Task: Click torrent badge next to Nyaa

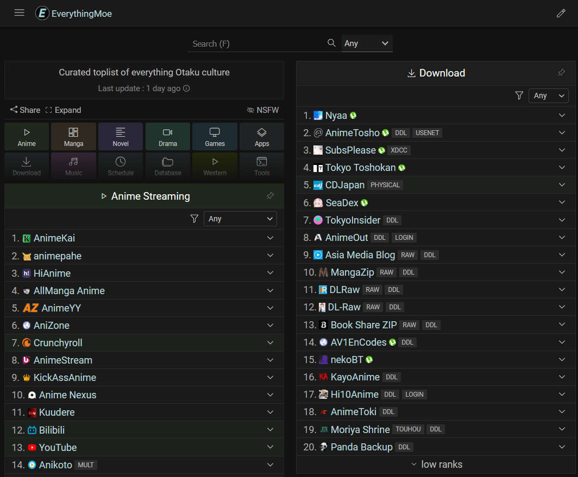Action: [353, 116]
